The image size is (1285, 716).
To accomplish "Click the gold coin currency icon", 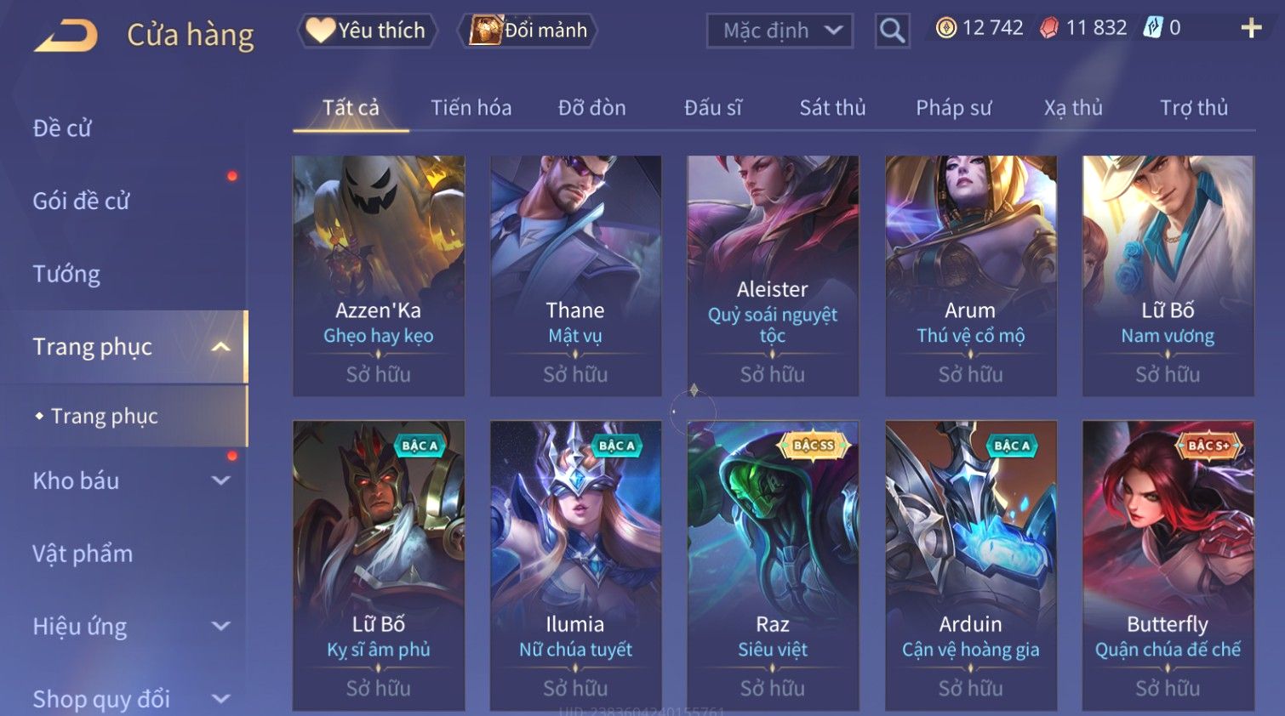I will point(946,28).
